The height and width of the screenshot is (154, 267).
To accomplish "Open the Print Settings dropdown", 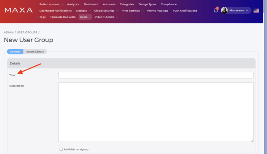I will 132,11.
